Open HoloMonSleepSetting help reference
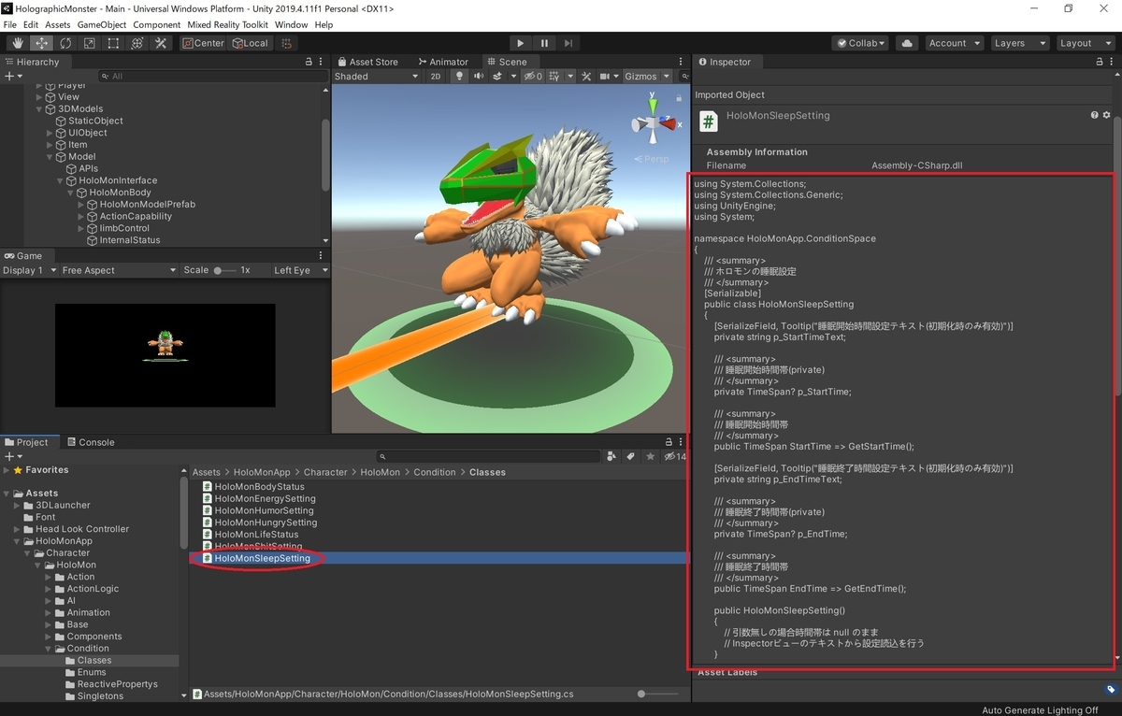Screen dimensions: 1122x716 (1095, 115)
